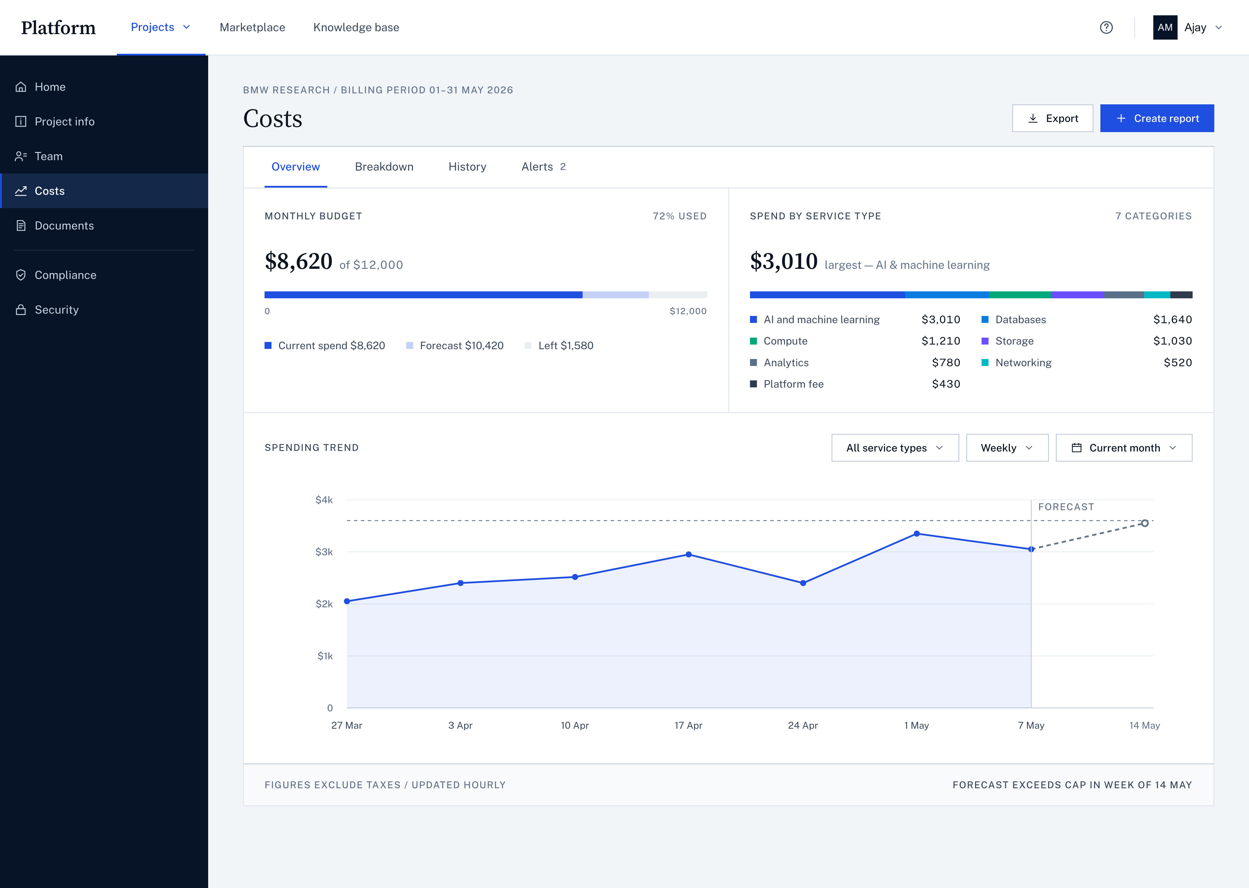Click the 17 Apr data point
This screenshot has height=888, width=1249.
(689, 554)
